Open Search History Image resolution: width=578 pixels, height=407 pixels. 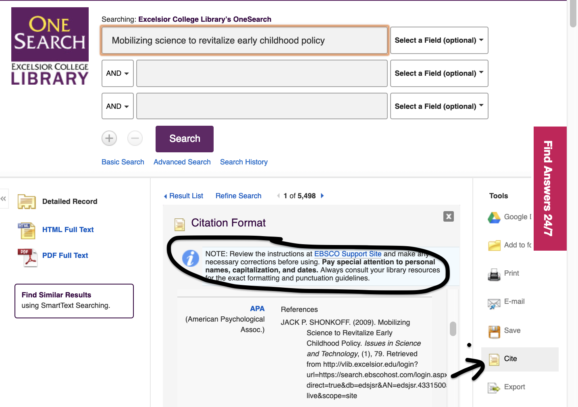(x=244, y=162)
